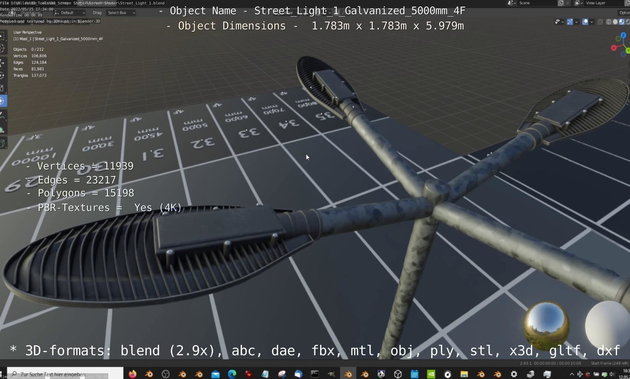630x379 pixels.
Task: Click the 2.93.1 version text in status bar
Action: tap(525, 363)
